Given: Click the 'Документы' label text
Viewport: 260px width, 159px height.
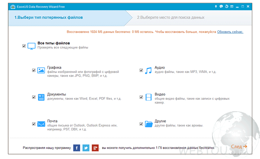Looking at the screenshot, I should tap(56, 94).
